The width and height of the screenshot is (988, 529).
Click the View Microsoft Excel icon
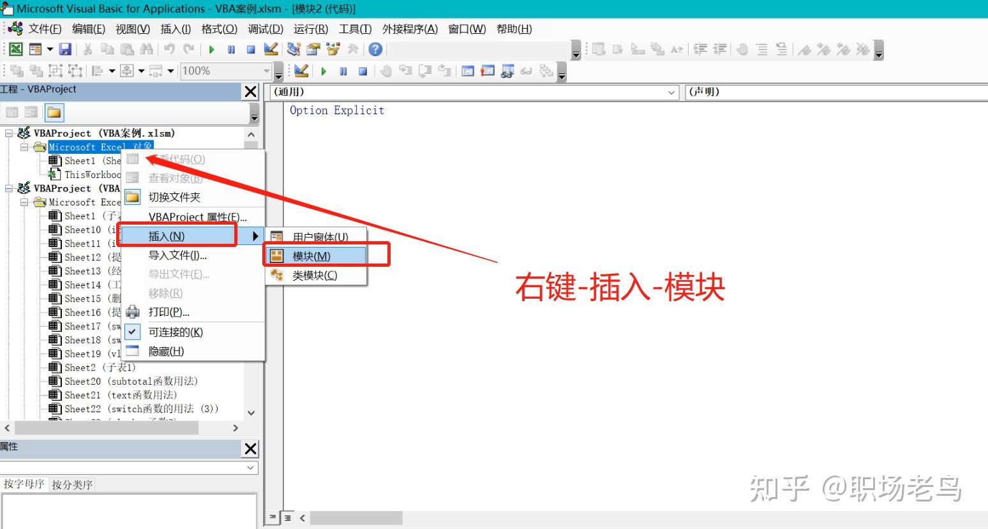pyautogui.click(x=16, y=49)
